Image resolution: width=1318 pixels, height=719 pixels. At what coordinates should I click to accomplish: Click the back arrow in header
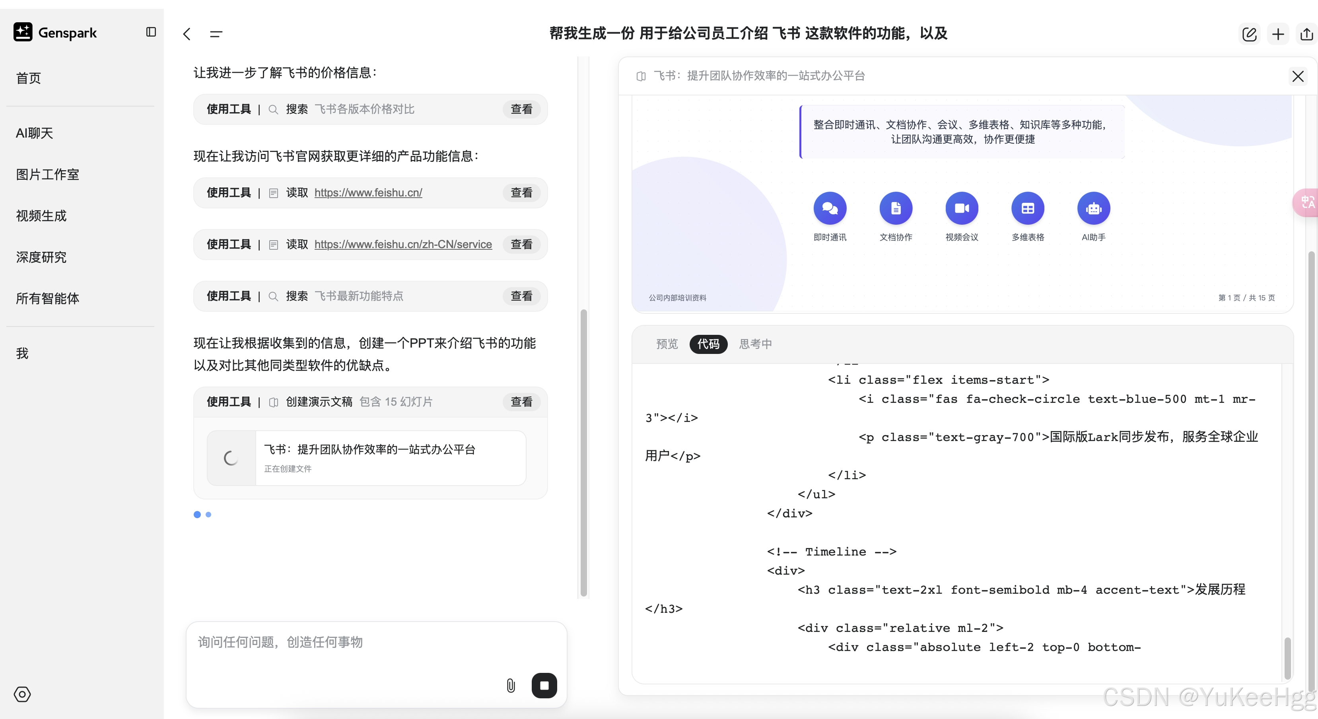coord(187,34)
